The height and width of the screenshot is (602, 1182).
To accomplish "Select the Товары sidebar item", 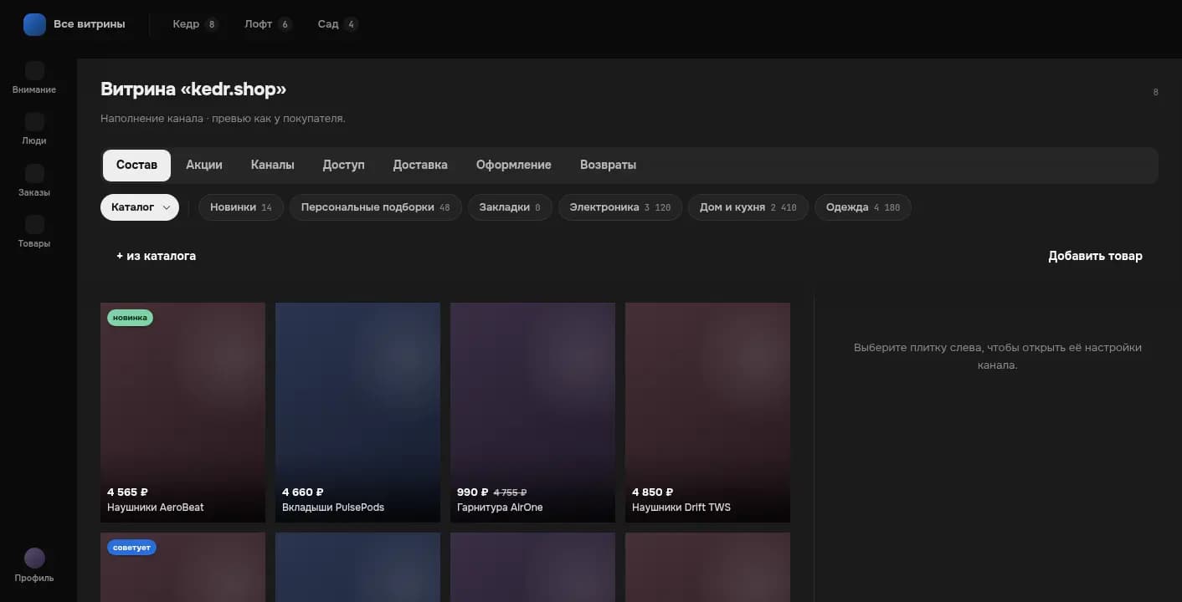I will [x=34, y=232].
